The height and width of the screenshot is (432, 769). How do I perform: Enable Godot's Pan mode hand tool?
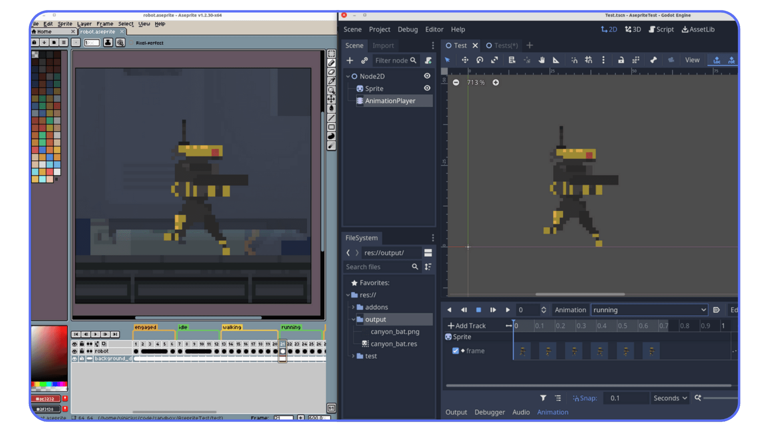pos(542,60)
